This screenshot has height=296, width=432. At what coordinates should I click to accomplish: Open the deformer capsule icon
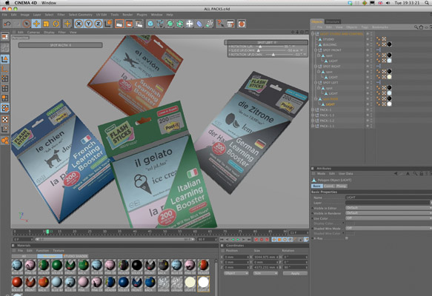[x=199, y=24]
